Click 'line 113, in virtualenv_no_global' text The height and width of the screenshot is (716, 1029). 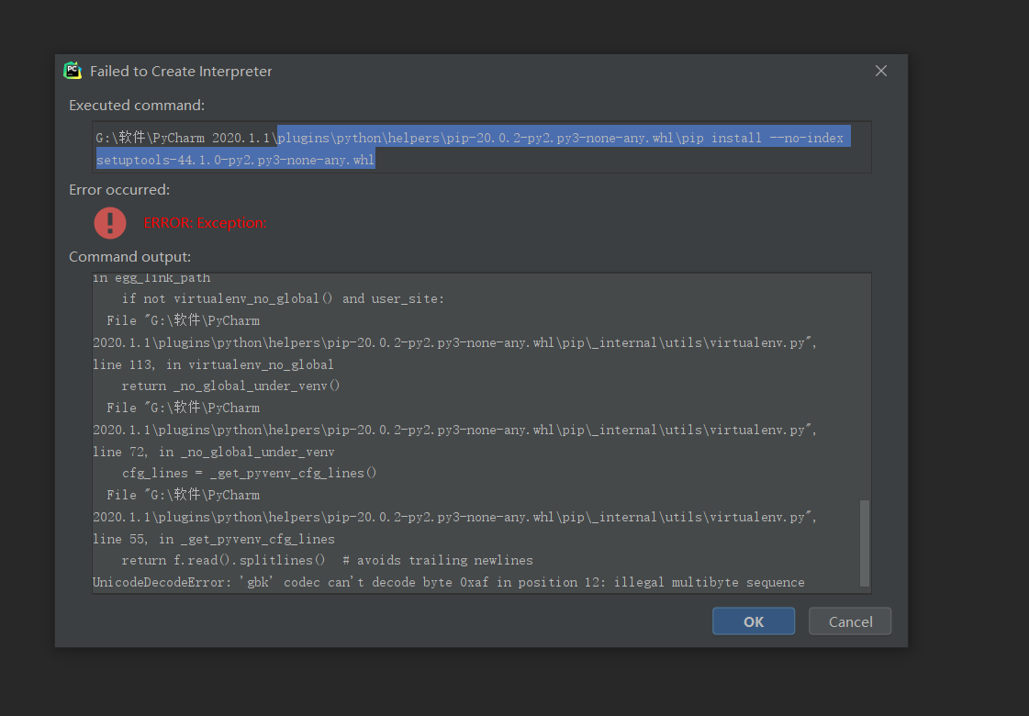(x=213, y=364)
